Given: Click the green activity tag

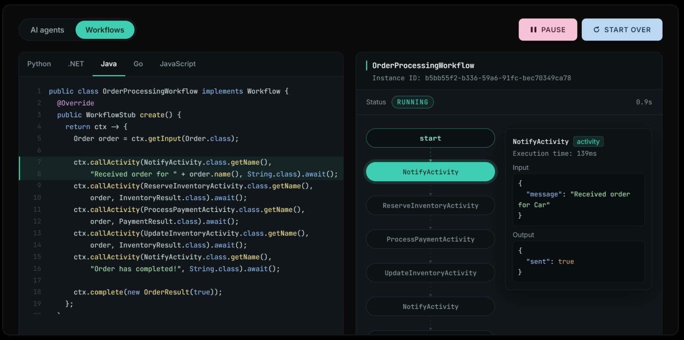Looking at the screenshot, I should tap(588, 142).
